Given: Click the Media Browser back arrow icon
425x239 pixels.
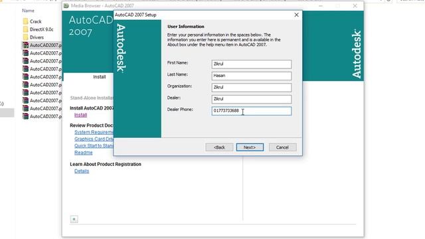Looking at the screenshot, I should (74, 219).
